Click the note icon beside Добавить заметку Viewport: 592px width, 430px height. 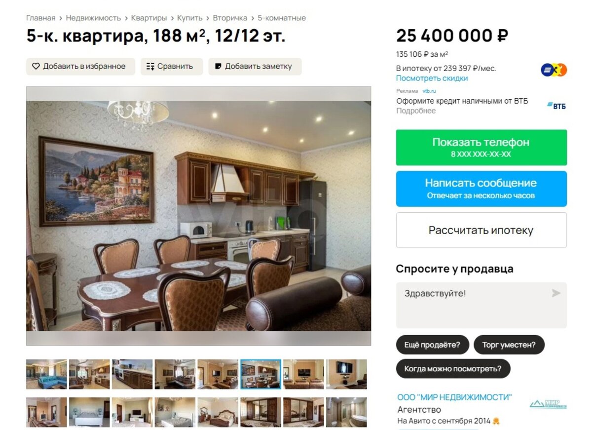pos(218,66)
